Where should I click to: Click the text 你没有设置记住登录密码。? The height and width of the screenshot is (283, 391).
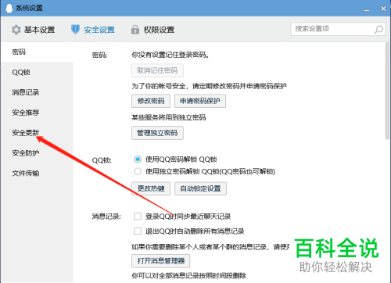click(170, 55)
